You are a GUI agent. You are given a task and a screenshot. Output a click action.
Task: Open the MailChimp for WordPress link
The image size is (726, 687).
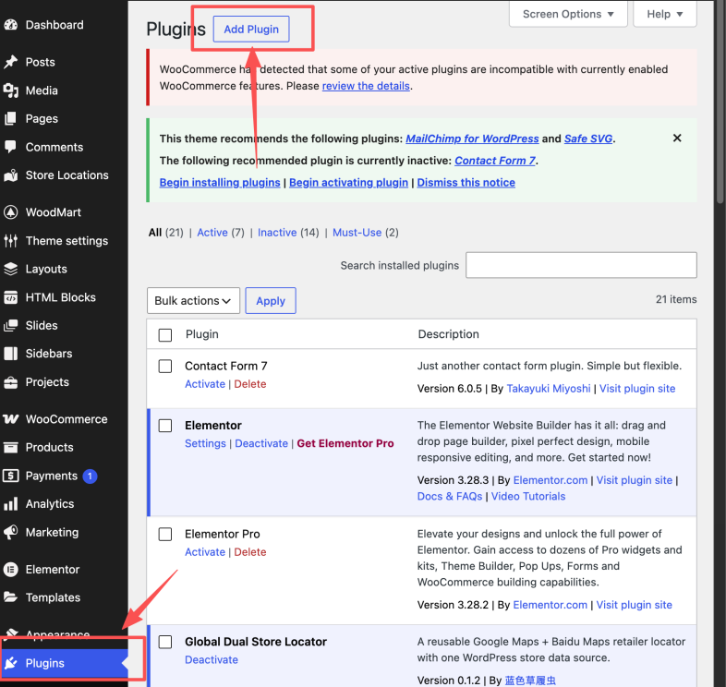472,139
